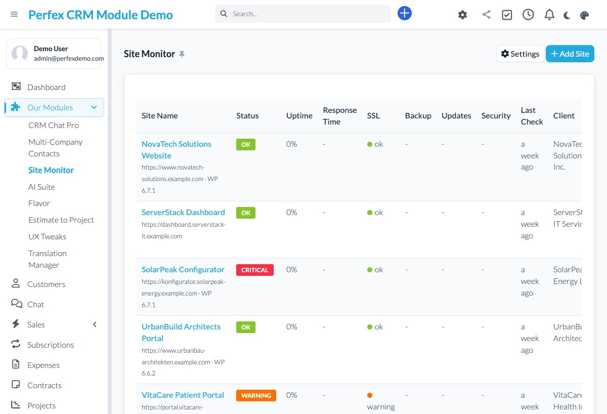Click inside the Search field

[302, 14]
